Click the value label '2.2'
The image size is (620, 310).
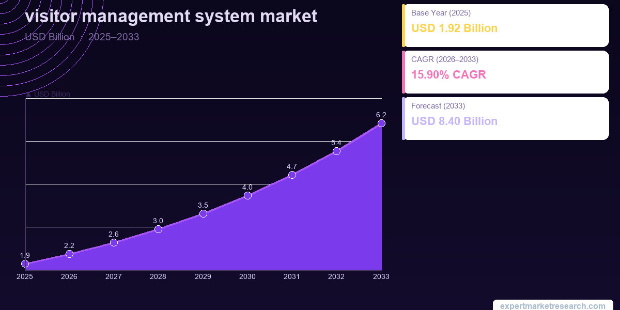click(x=69, y=245)
